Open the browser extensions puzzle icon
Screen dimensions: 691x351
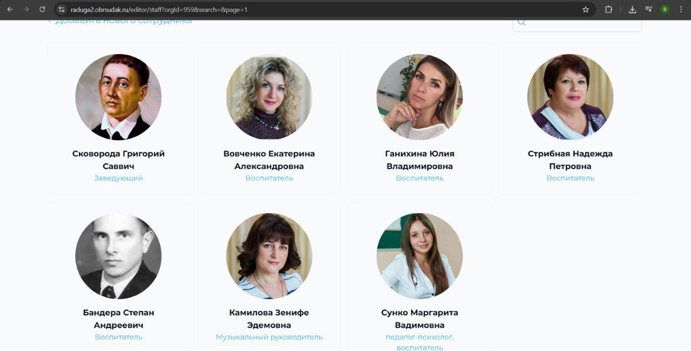click(x=608, y=9)
